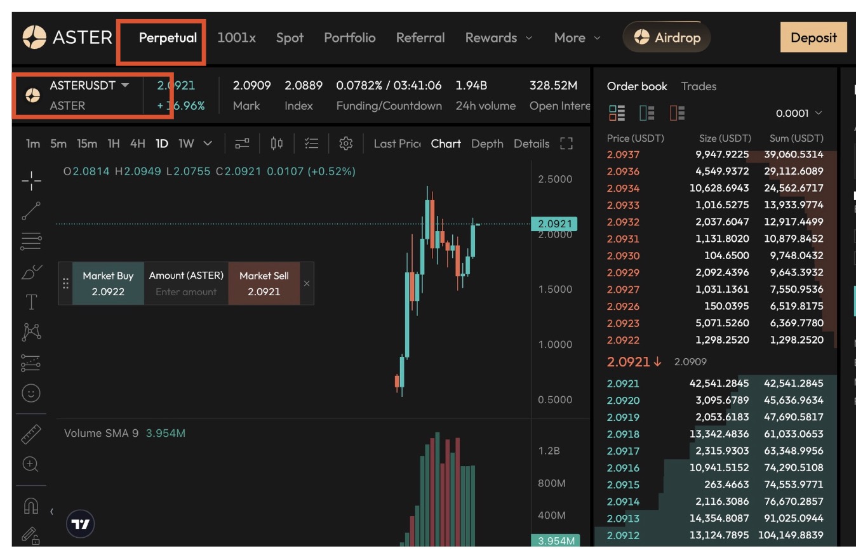Click the candlestick chart type icon
856x560 pixels.
tap(277, 143)
